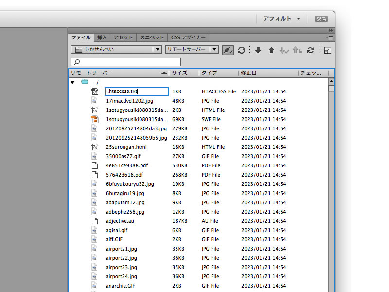Sort by the 修正日 column header
The width and height of the screenshot is (389, 292).
click(x=268, y=73)
